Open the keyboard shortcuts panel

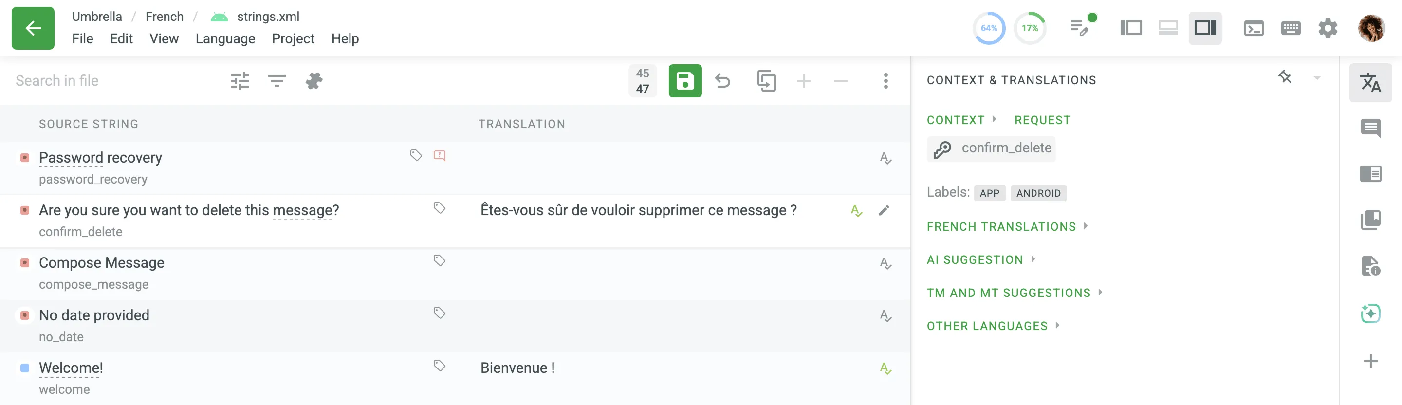1291,28
